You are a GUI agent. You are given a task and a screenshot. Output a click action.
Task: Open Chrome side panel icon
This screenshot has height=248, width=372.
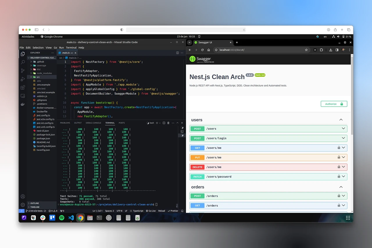coord(337,50)
